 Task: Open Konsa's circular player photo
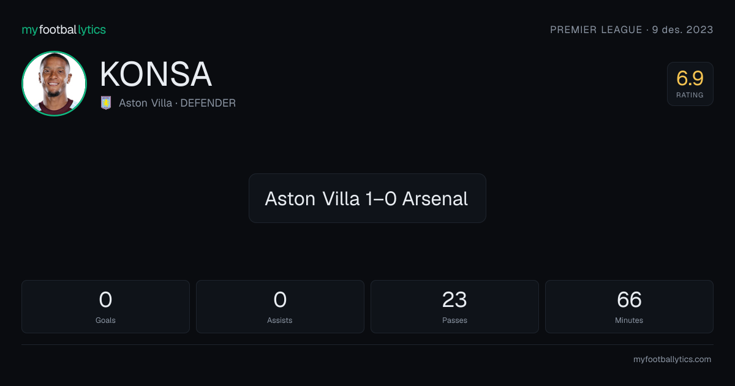54,83
